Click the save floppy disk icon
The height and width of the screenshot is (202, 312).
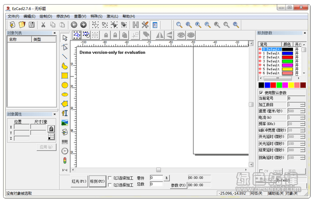[x=32, y=25]
